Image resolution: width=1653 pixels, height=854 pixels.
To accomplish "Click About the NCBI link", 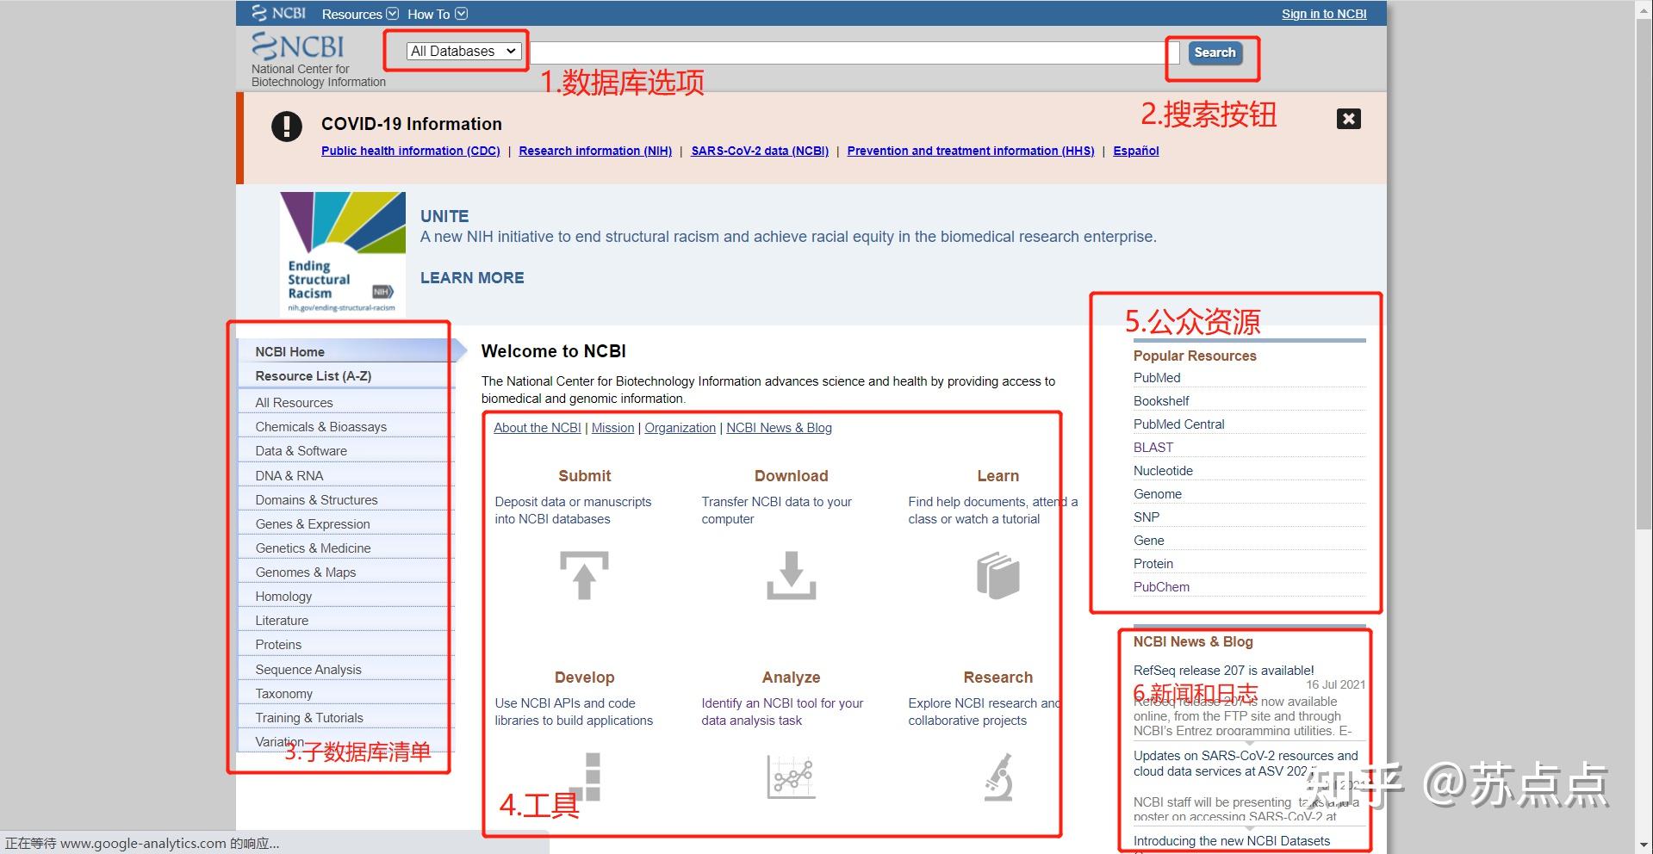I will click(538, 428).
